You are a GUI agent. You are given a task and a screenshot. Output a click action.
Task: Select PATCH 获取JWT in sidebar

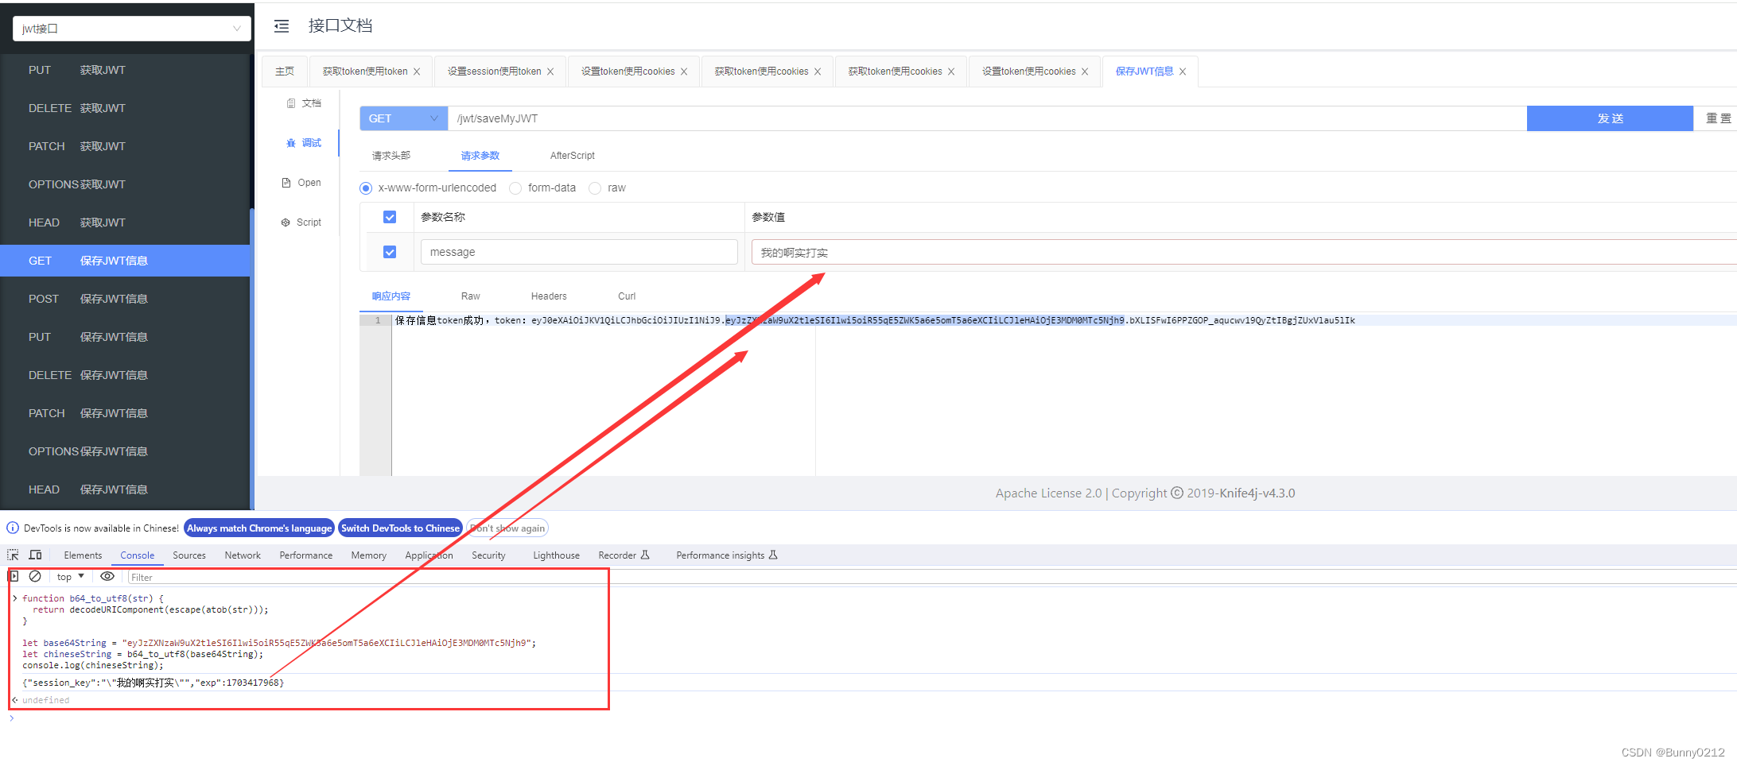(x=126, y=146)
